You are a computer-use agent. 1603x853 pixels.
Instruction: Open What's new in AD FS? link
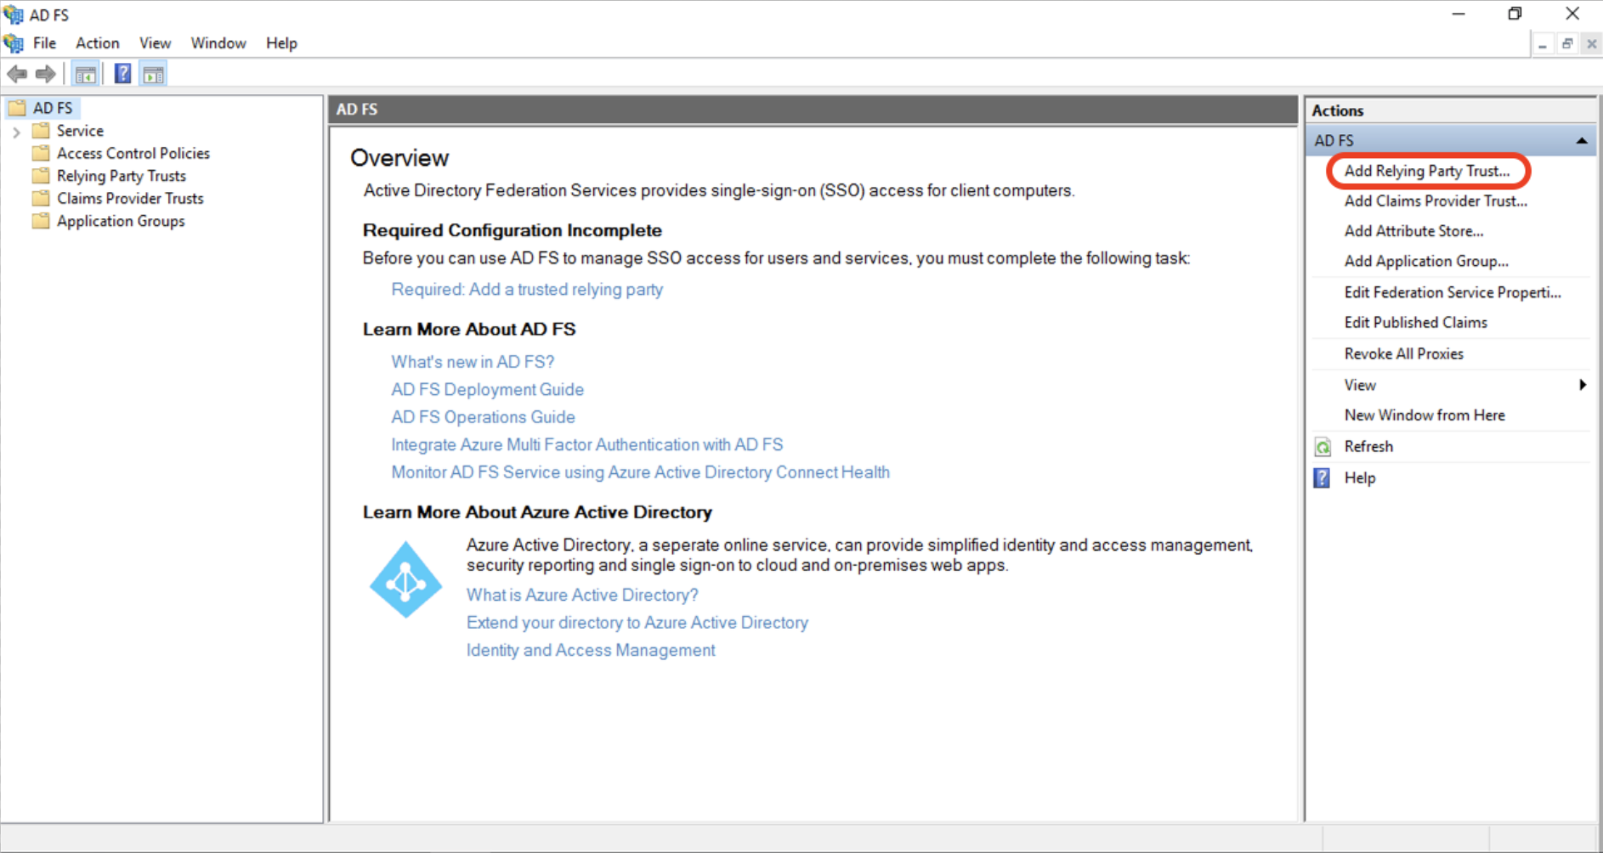[473, 362]
